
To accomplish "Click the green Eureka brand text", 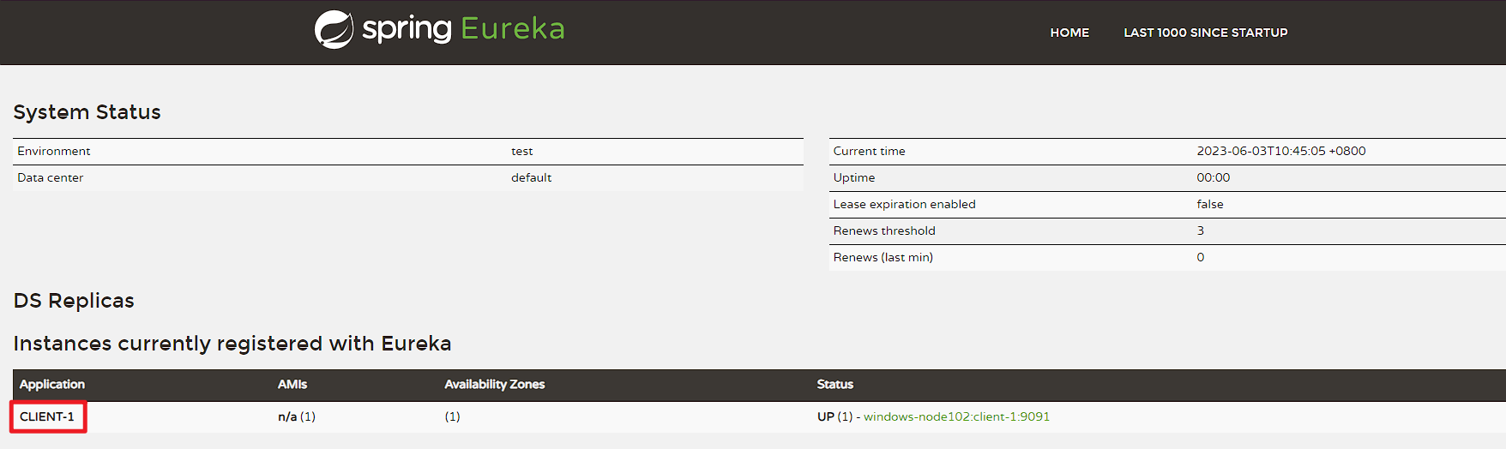I will tap(512, 29).
